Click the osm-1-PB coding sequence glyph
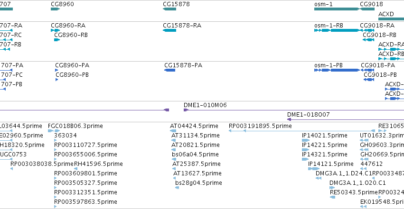This screenshot has width=404, height=209. (x=337, y=70)
